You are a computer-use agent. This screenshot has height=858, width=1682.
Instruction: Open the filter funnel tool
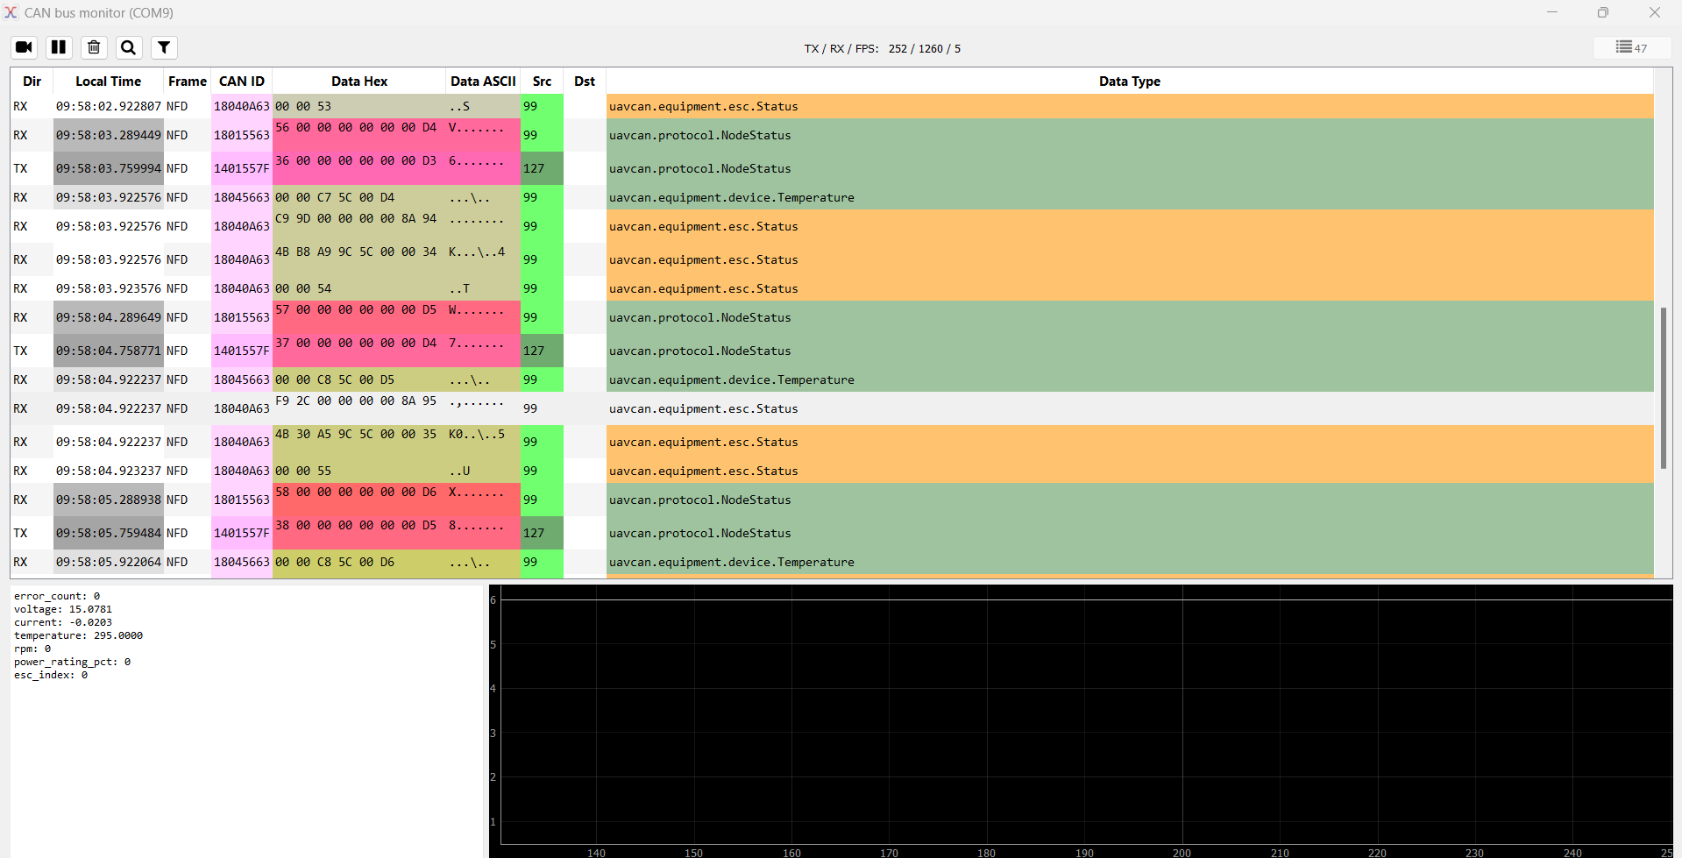click(164, 47)
